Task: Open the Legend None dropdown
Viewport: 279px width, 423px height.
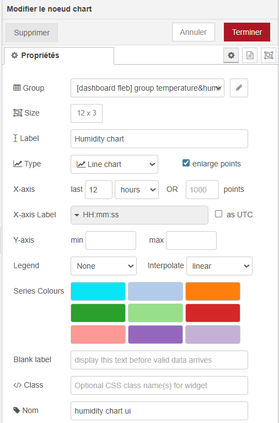Action: tap(104, 266)
